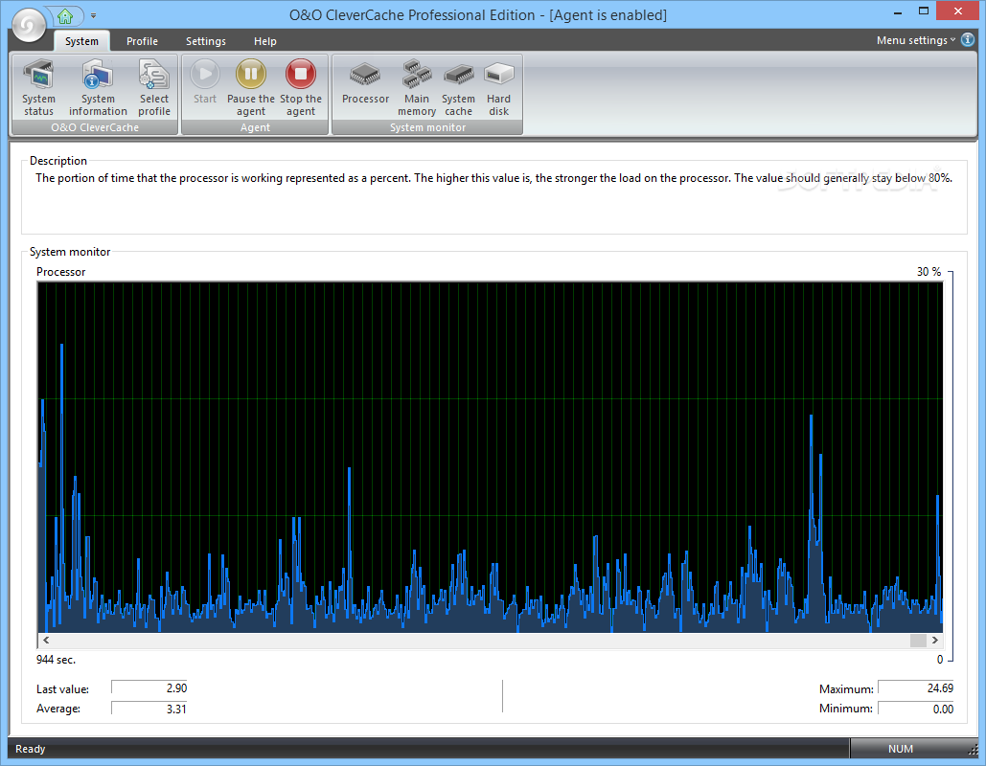Click the Processor graph title
The image size is (986, 766).
pyautogui.click(x=61, y=272)
